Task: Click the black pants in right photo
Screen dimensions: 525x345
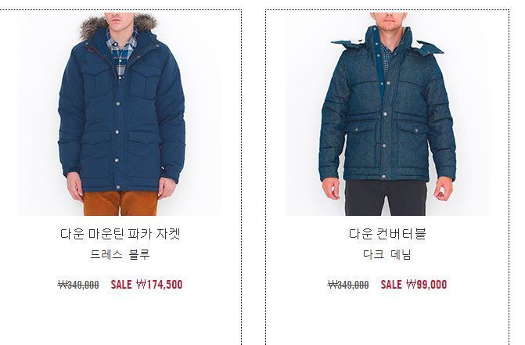Action: point(386,197)
